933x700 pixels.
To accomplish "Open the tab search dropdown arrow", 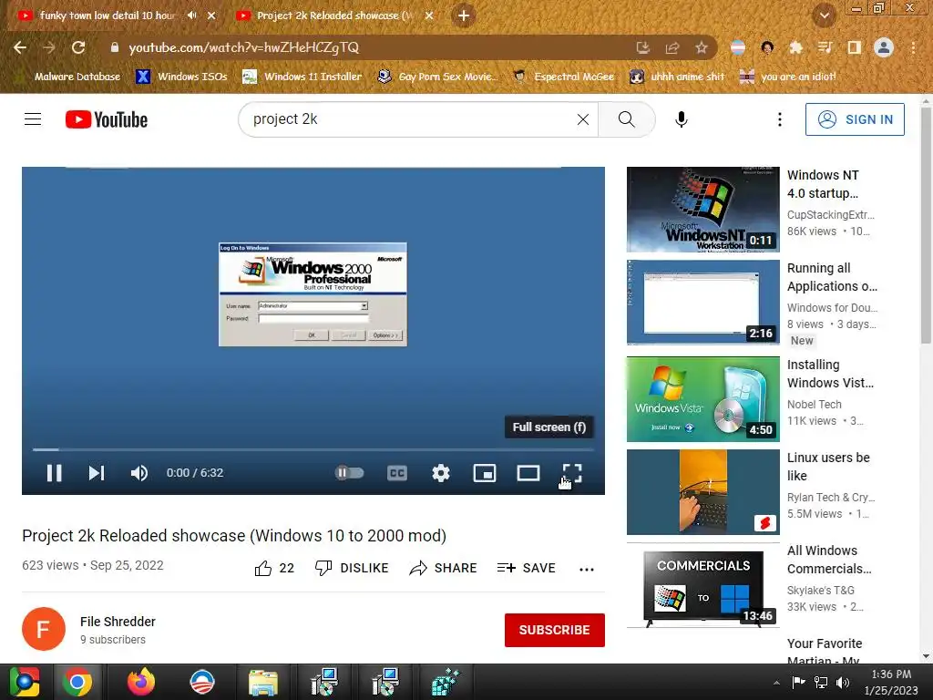I will pyautogui.click(x=824, y=16).
